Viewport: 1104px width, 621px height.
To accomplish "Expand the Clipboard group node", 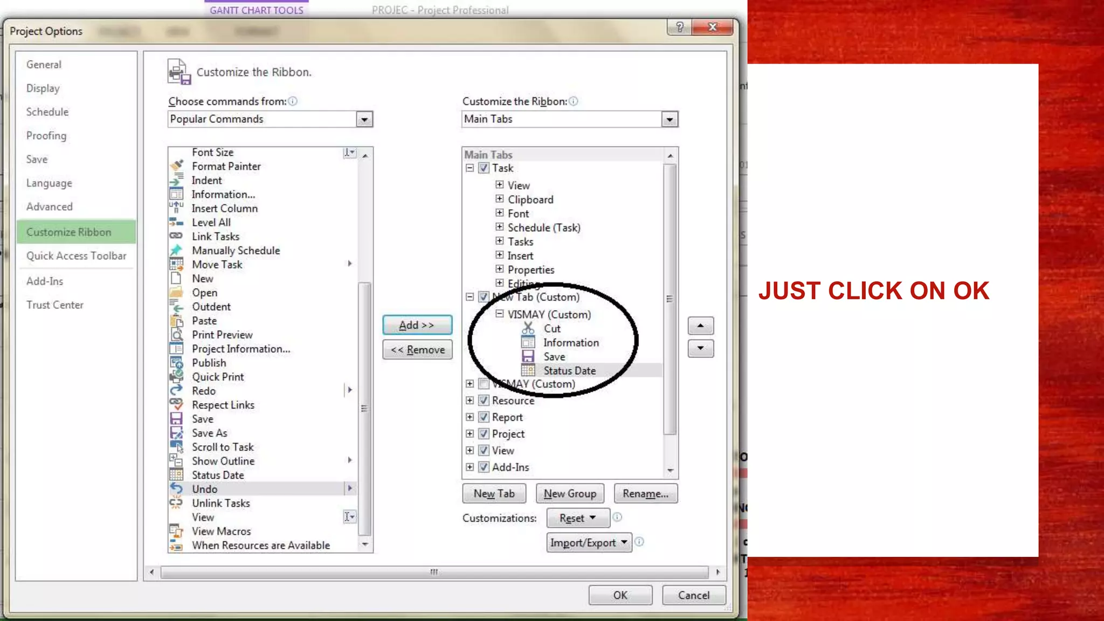I will (499, 199).
